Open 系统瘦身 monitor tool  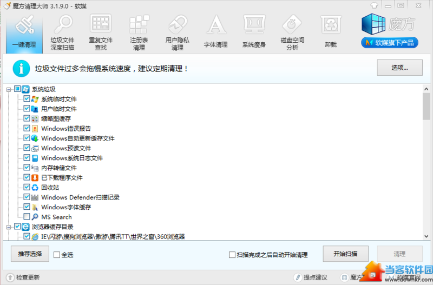[x=254, y=32]
